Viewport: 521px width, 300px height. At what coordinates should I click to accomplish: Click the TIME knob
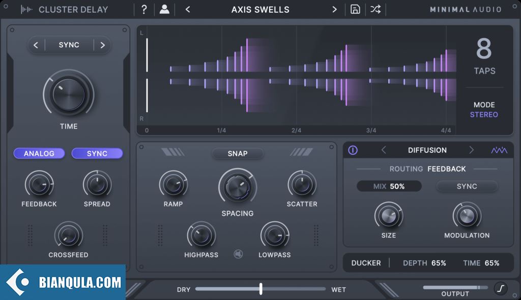pos(69,94)
